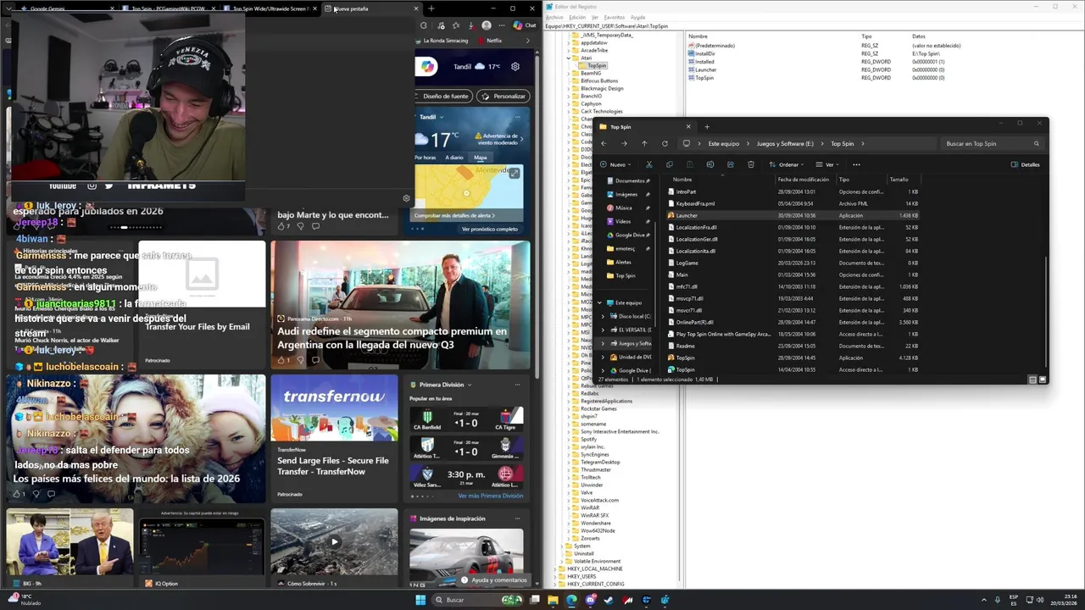Click Ayuda y comentarios button

pyautogui.click(x=493, y=580)
